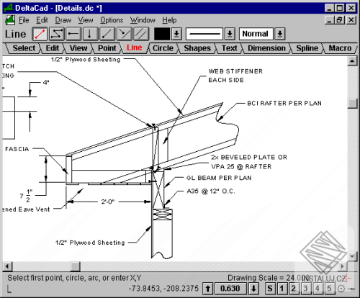360x298 pixels.
Task: Switch to the Point tab
Action: pyautogui.click(x=107, y=48)
